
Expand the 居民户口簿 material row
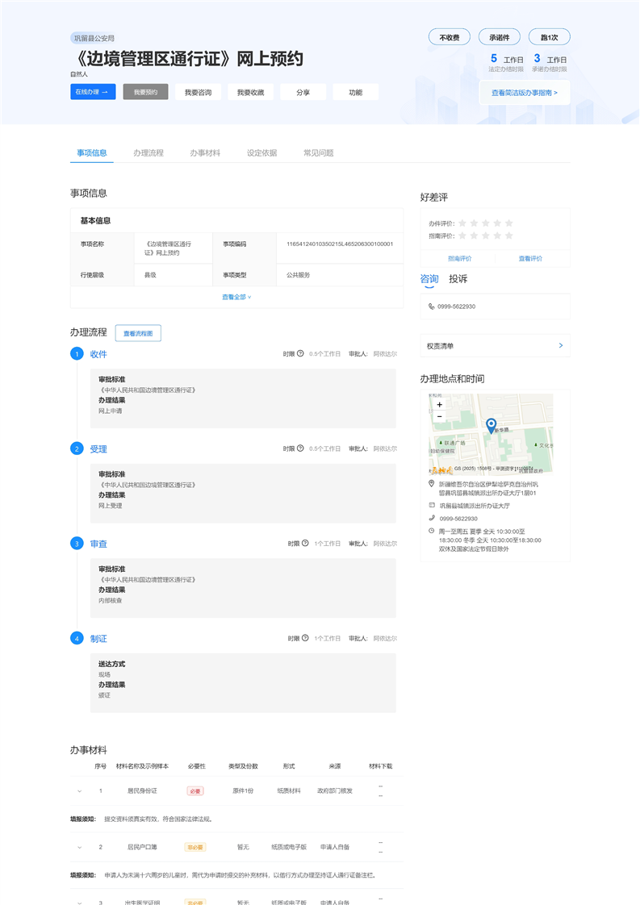click(x=79, y=848)
